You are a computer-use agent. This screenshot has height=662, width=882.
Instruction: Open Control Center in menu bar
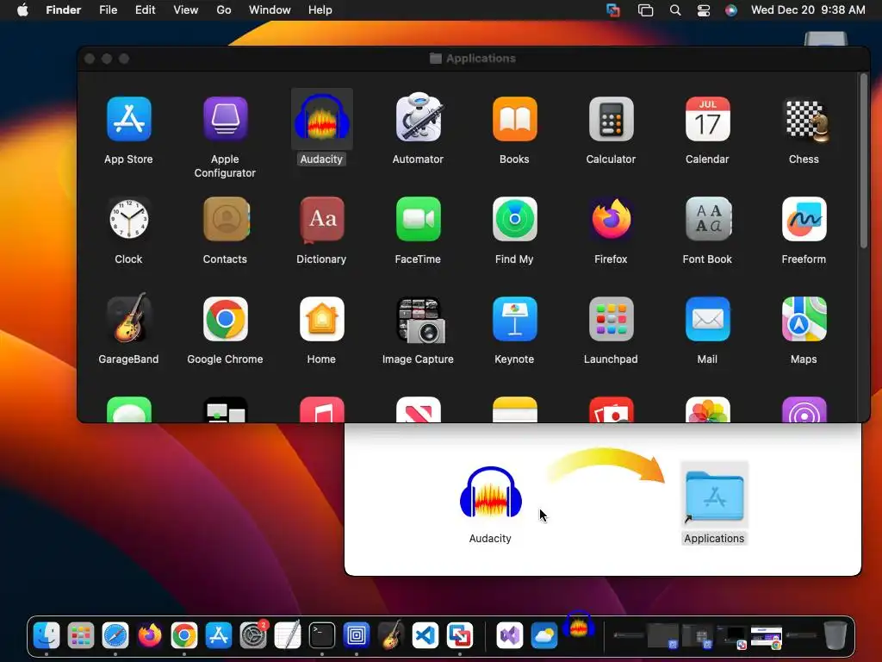(x=704, y=10)
